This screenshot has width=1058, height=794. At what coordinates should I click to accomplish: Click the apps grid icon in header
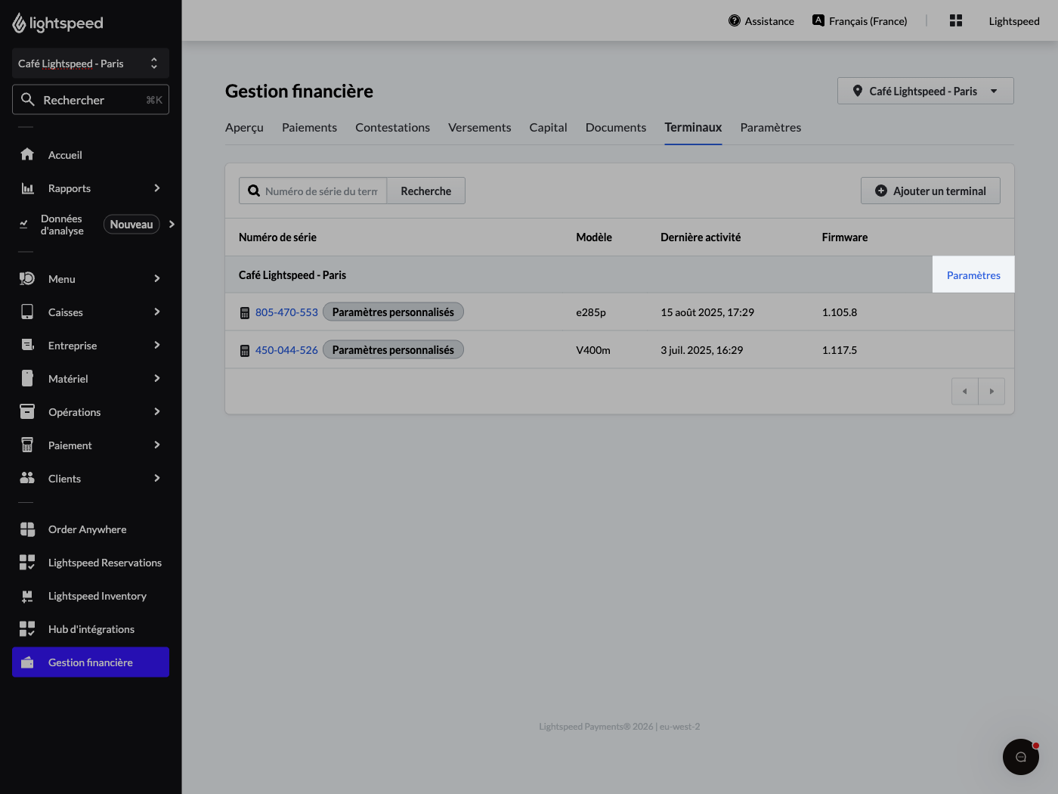[x=956, y=21]
